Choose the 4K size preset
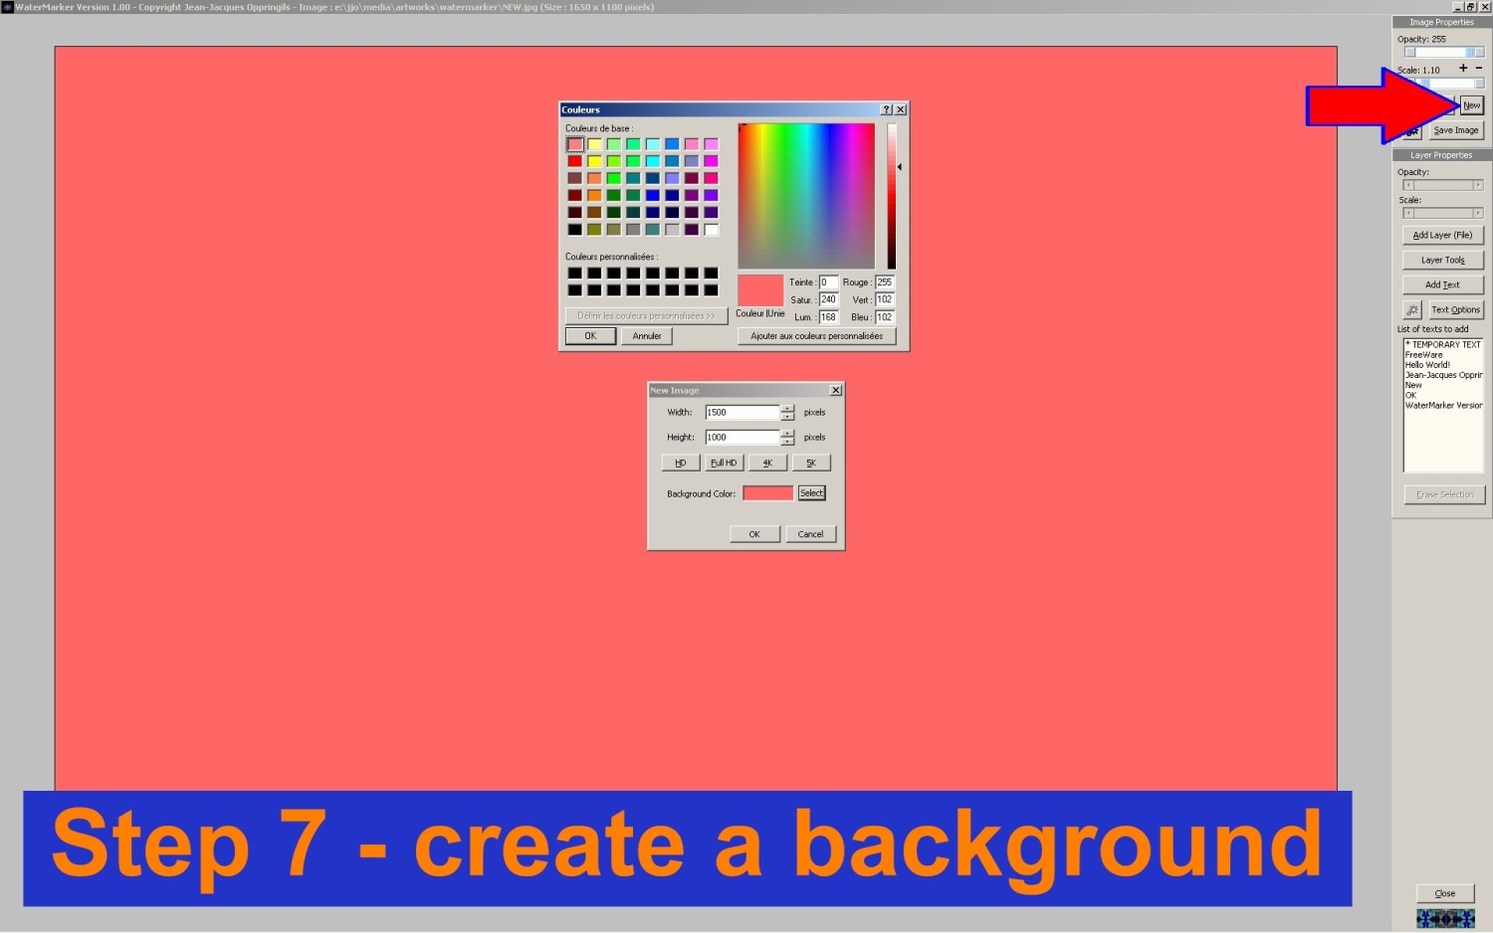Screen dimensions: 1493x933 pos(767,463)
